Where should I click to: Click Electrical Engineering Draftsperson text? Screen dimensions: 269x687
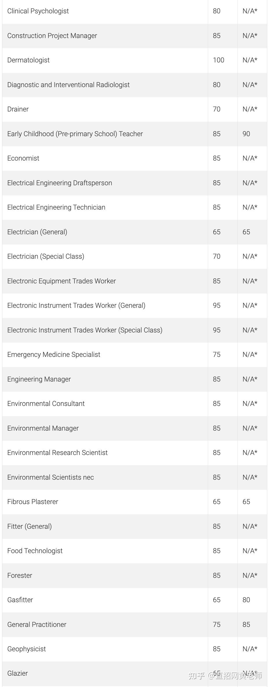coord(60,183)
